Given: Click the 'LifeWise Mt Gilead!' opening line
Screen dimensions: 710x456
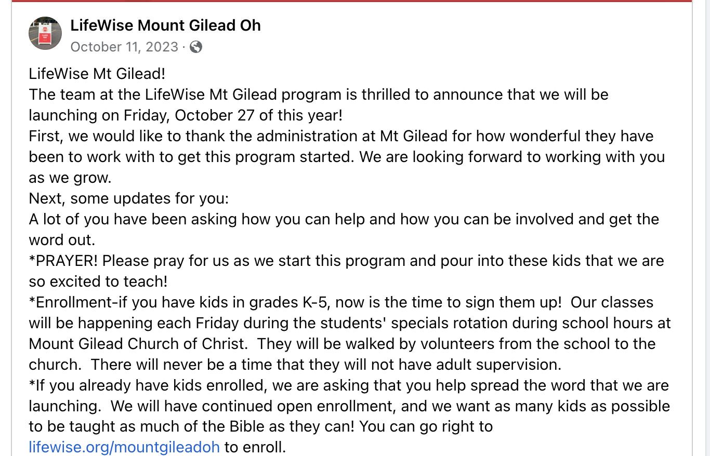Looking at the screenshot, I should 97,74.
